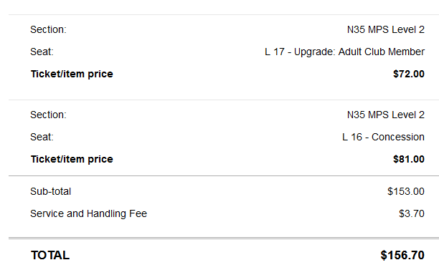Click the $156.70 total amount

click(x=402, y=255)
